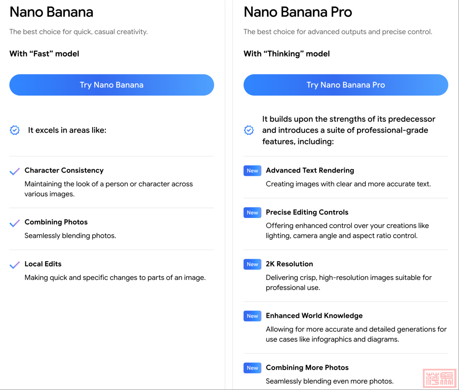The height and width of the screenshot is (390, 459).
Task: Click the 2K Resolution feature title
Action: point(289,264)
